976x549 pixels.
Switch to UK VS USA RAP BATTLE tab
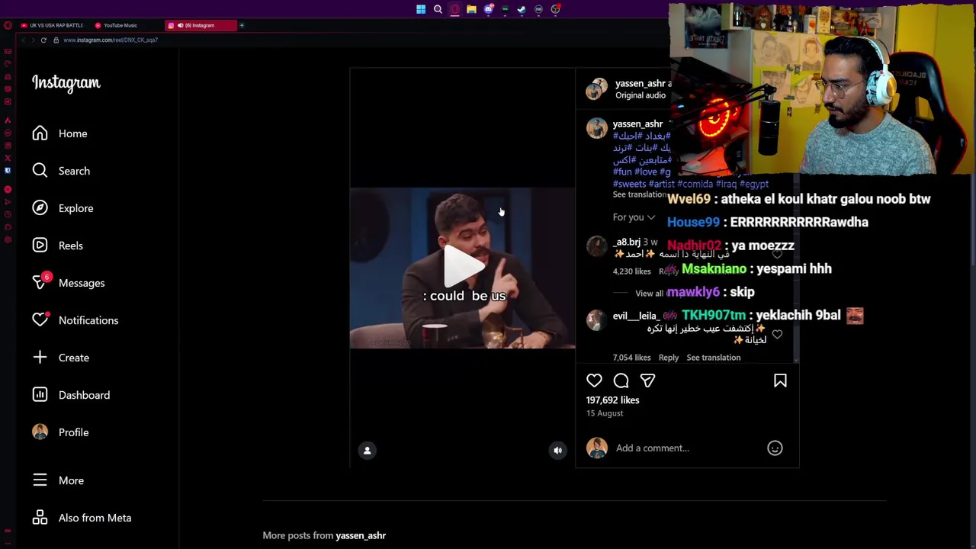[x=52, y=25]
